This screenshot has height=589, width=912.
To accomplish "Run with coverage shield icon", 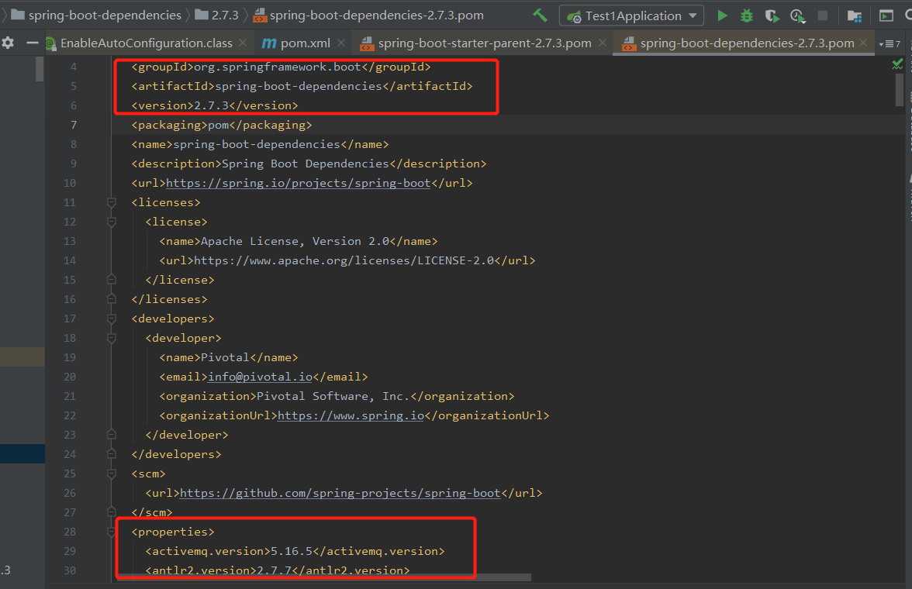I will coord(772,15).
